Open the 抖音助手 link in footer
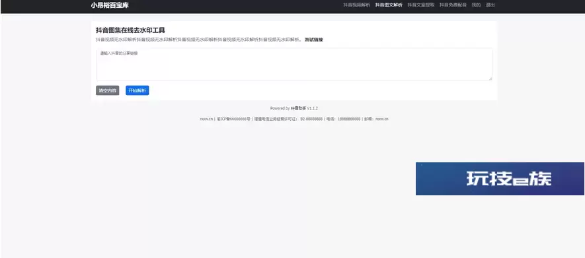 (x=299, y=108)
